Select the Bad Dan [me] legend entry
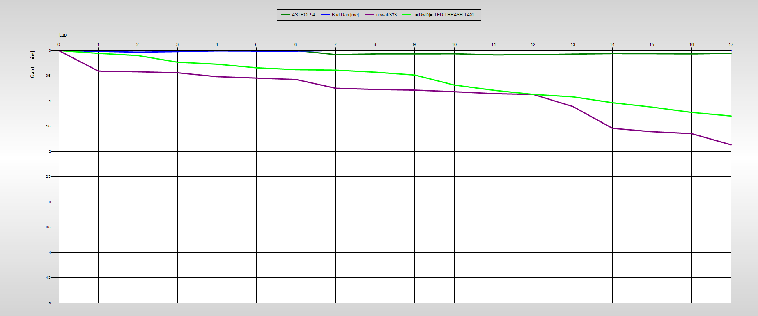Screen dimensions: 758x316 click(x=345, y=15)
